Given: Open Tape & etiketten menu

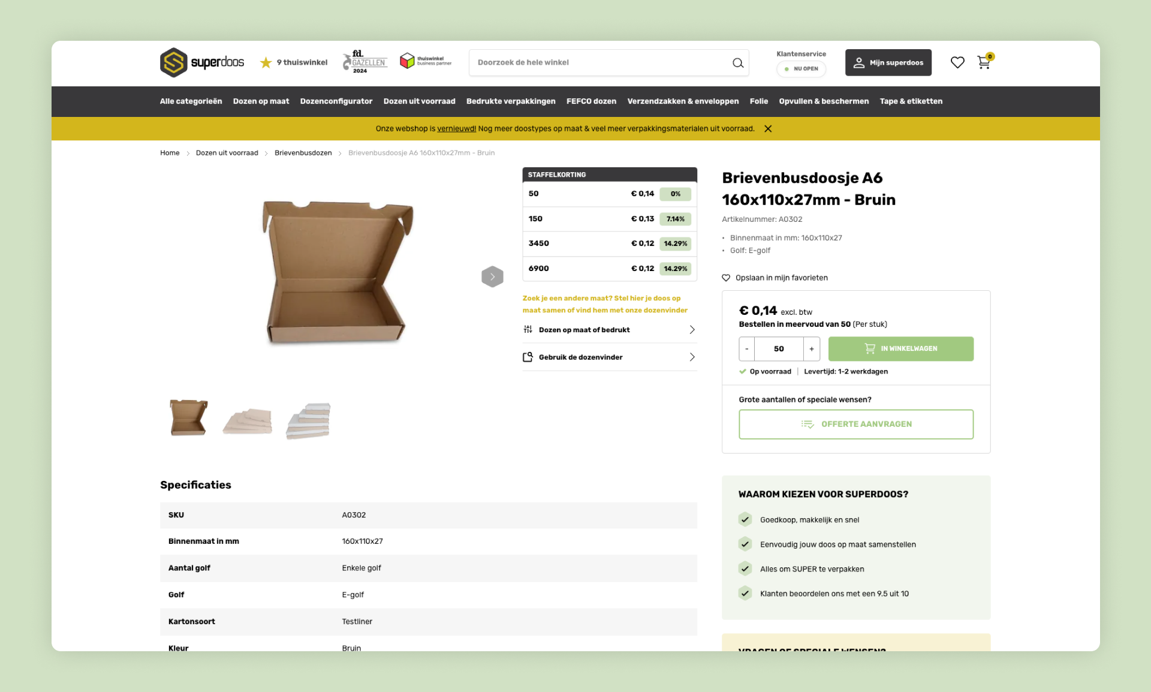Looking at the screenshot, I should pyautogui.click(x=911, y=101).
